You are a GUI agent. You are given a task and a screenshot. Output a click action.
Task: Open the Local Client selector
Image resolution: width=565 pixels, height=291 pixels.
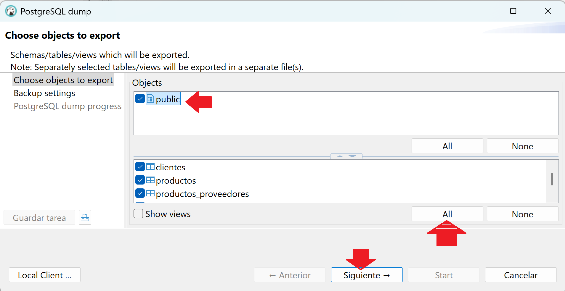(x=44, y=275)
